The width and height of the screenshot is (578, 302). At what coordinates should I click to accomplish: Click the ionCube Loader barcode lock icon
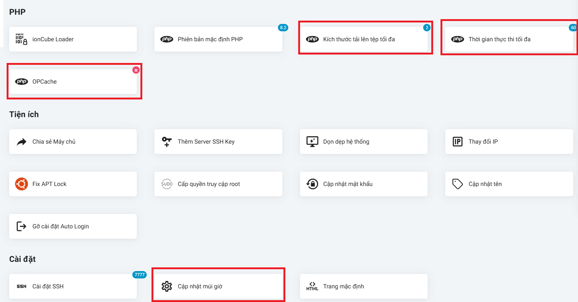tap(21, 39)
